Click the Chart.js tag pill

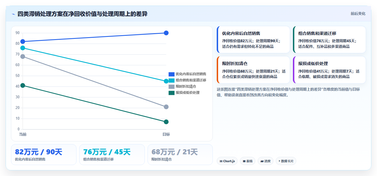227,161
